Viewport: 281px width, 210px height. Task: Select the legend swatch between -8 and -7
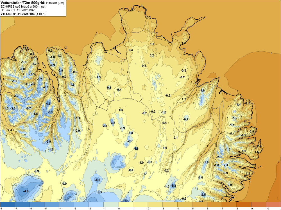coord(7,204)
